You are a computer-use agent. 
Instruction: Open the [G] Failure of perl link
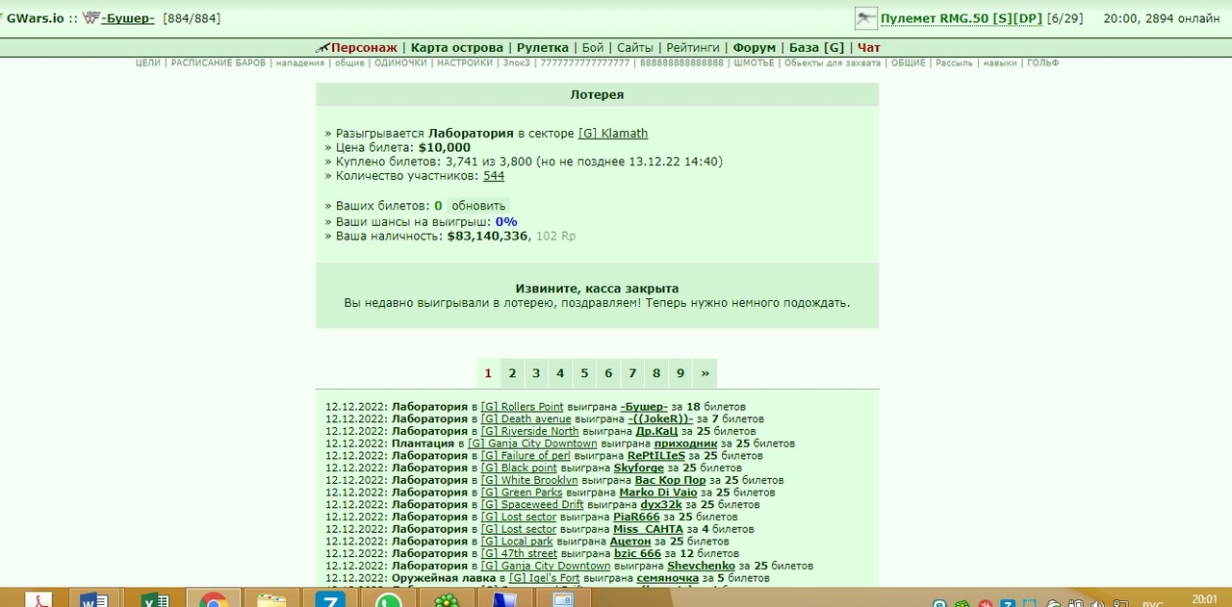(526, 456)
